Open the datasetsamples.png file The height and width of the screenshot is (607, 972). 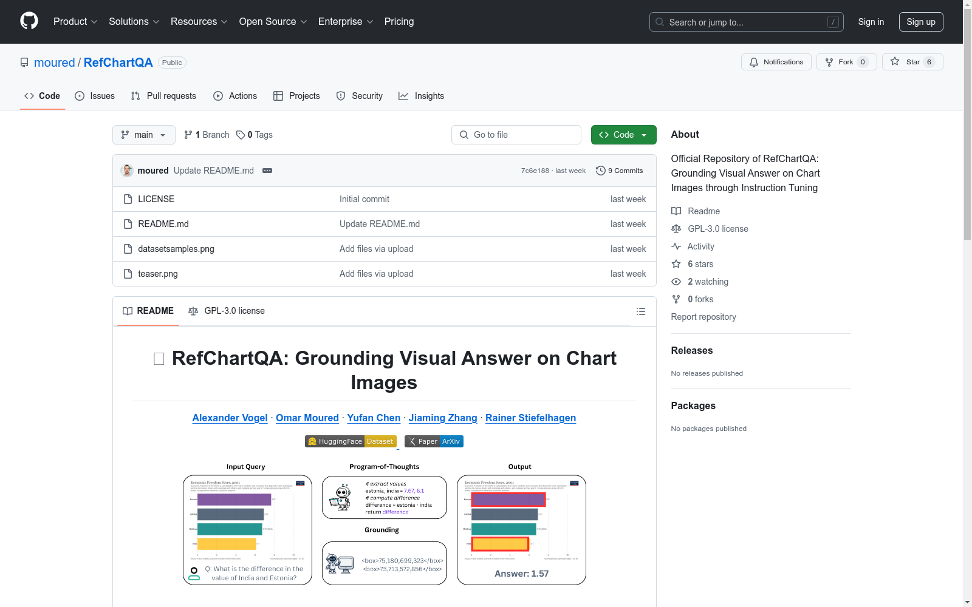(x=176, y=249)
